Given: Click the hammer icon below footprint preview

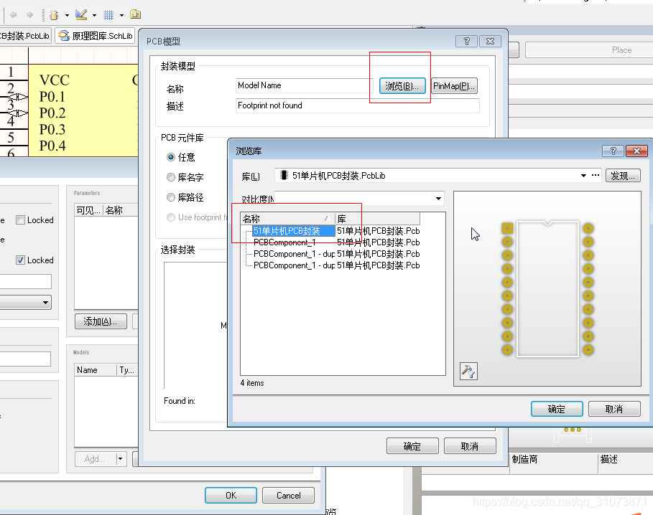Looking at the screenshot, I should (x=468, y=371).
